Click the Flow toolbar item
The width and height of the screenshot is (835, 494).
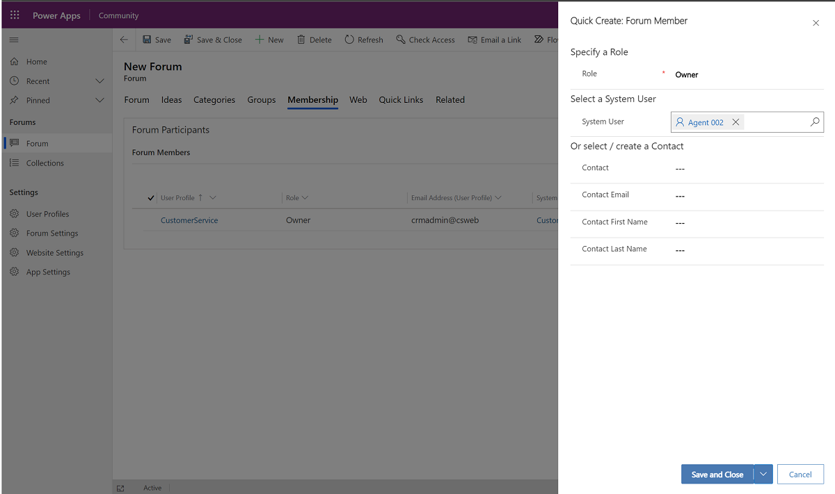[546, 40]
